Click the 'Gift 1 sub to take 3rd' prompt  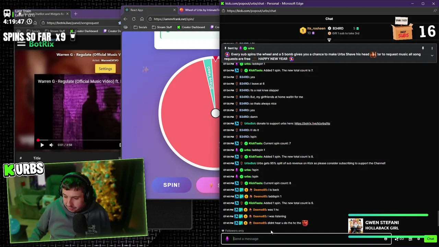(346, 33)
